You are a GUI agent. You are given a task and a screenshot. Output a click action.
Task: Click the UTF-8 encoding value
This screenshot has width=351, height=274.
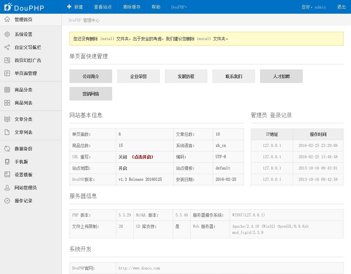221,157
